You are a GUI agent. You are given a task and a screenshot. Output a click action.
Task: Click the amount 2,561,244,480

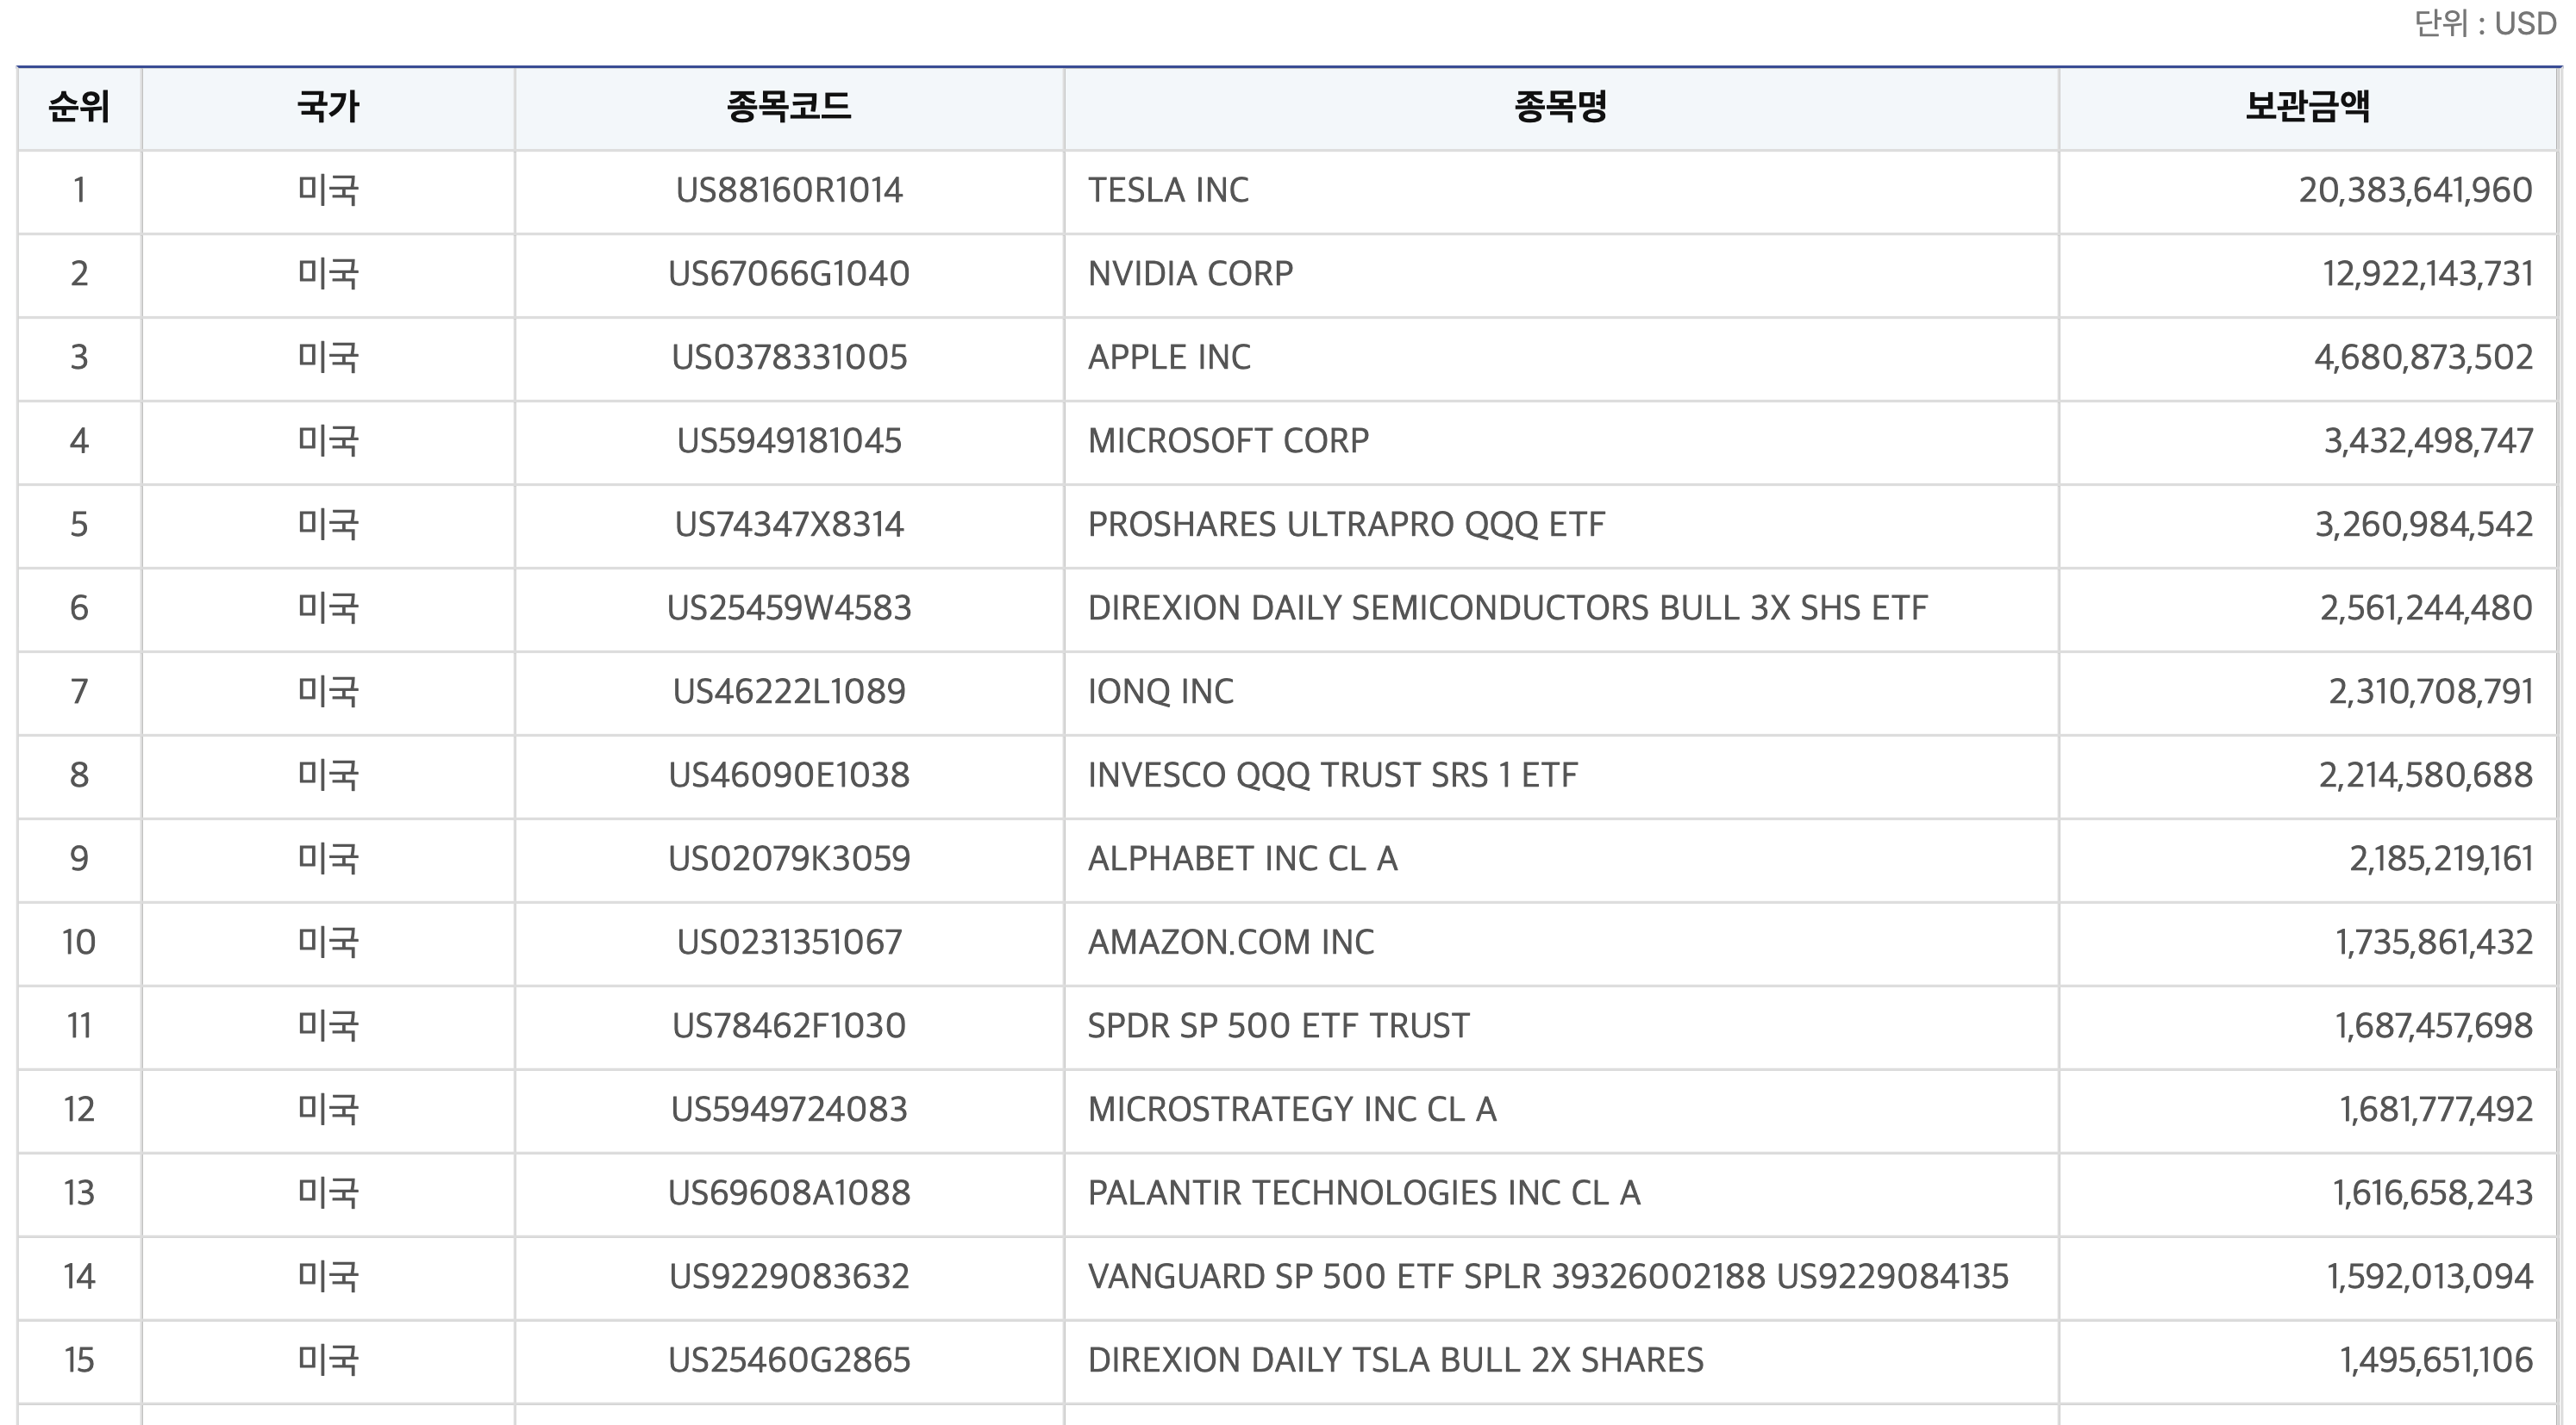(x=2426, y=607)
